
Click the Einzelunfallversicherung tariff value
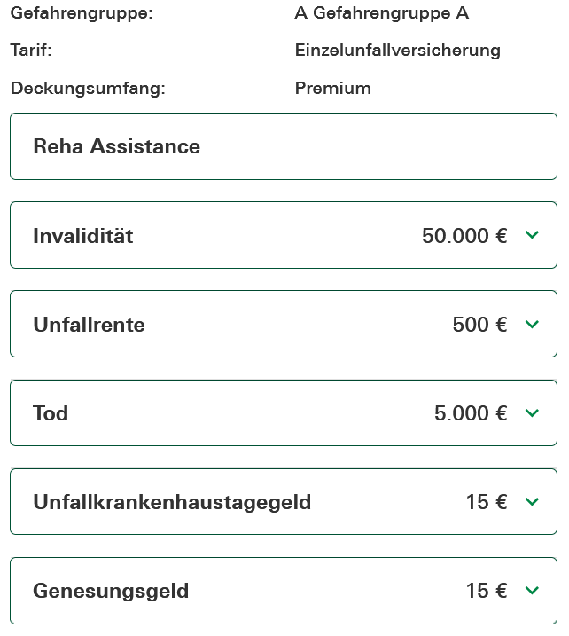397,51
